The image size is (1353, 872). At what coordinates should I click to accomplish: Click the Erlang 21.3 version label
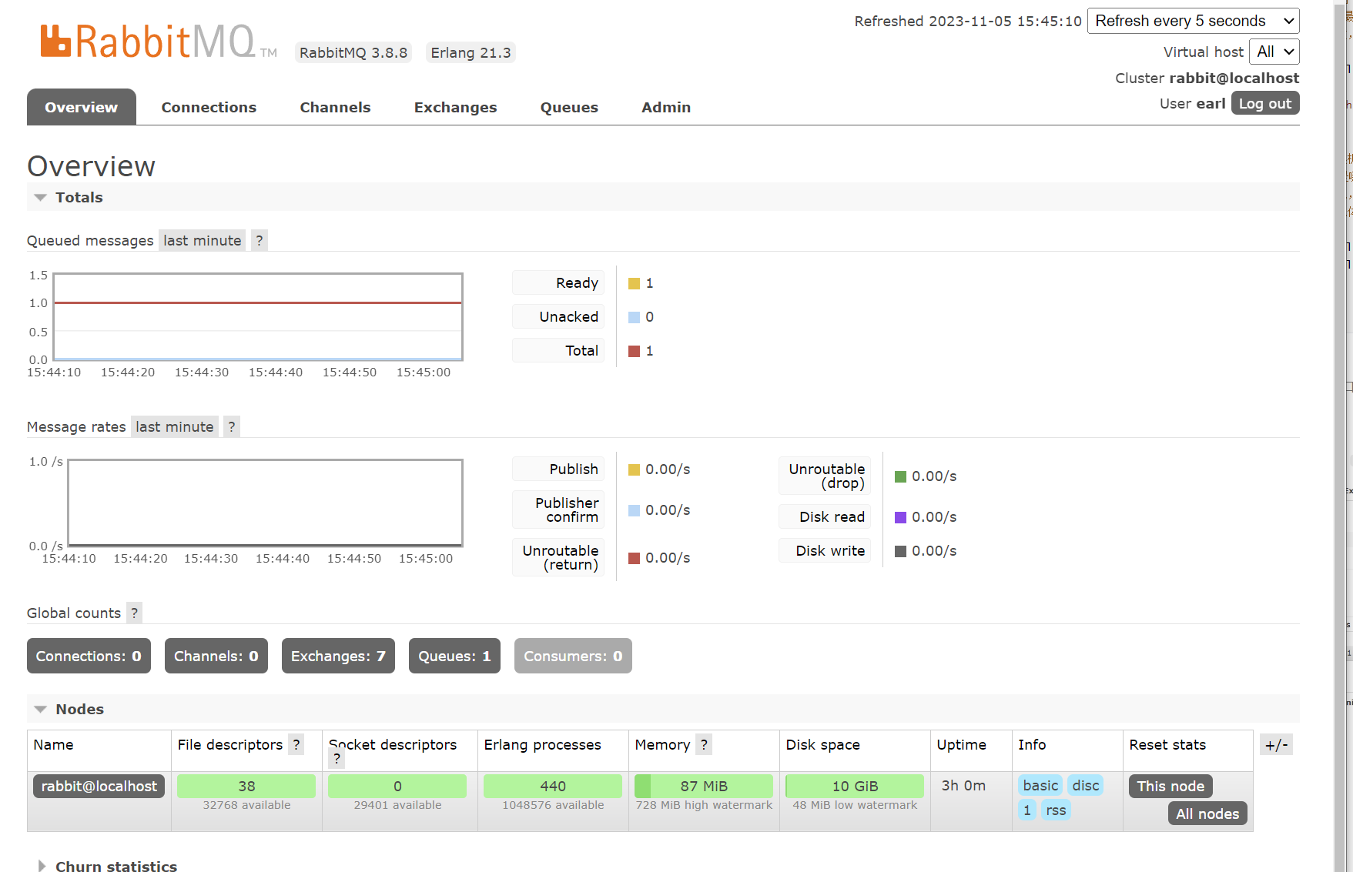[x=471, y=52]
